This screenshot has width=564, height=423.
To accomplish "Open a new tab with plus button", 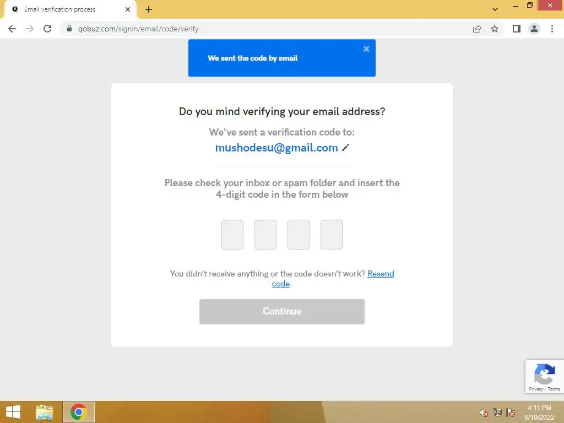I will point(149,9).
